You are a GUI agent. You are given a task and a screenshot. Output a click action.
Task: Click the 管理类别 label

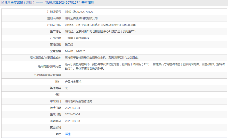coord(55,44)
